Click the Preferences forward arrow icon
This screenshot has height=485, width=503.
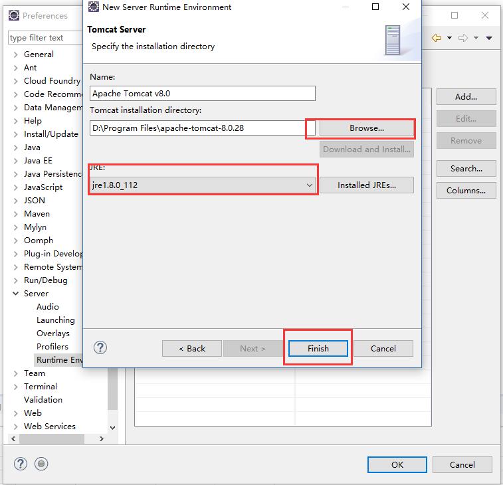[x=463, y=38]
